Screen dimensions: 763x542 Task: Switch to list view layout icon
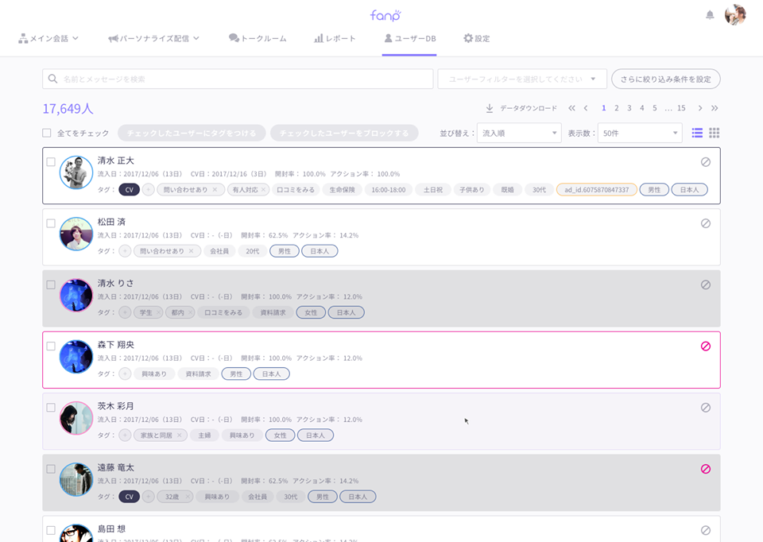point(697,133)
